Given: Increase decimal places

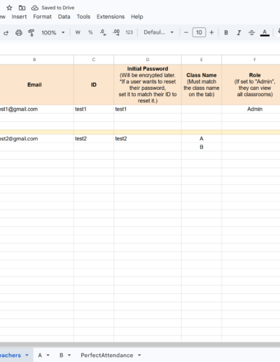Looking at the screenshot, I should click(x=116, y=32).
